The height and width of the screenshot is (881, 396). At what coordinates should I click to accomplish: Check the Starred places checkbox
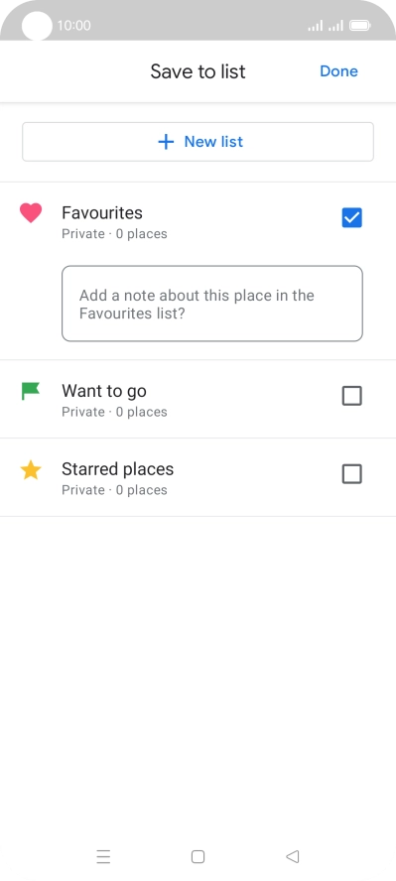352,474
